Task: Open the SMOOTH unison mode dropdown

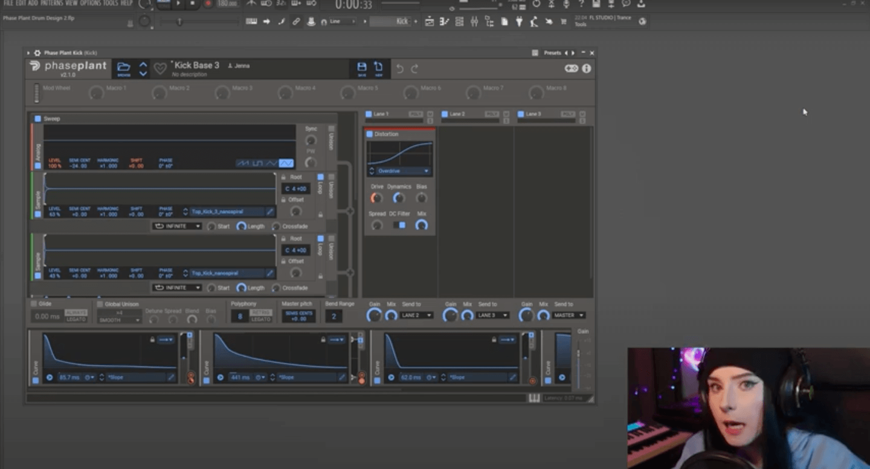Action: click(120, 321)
